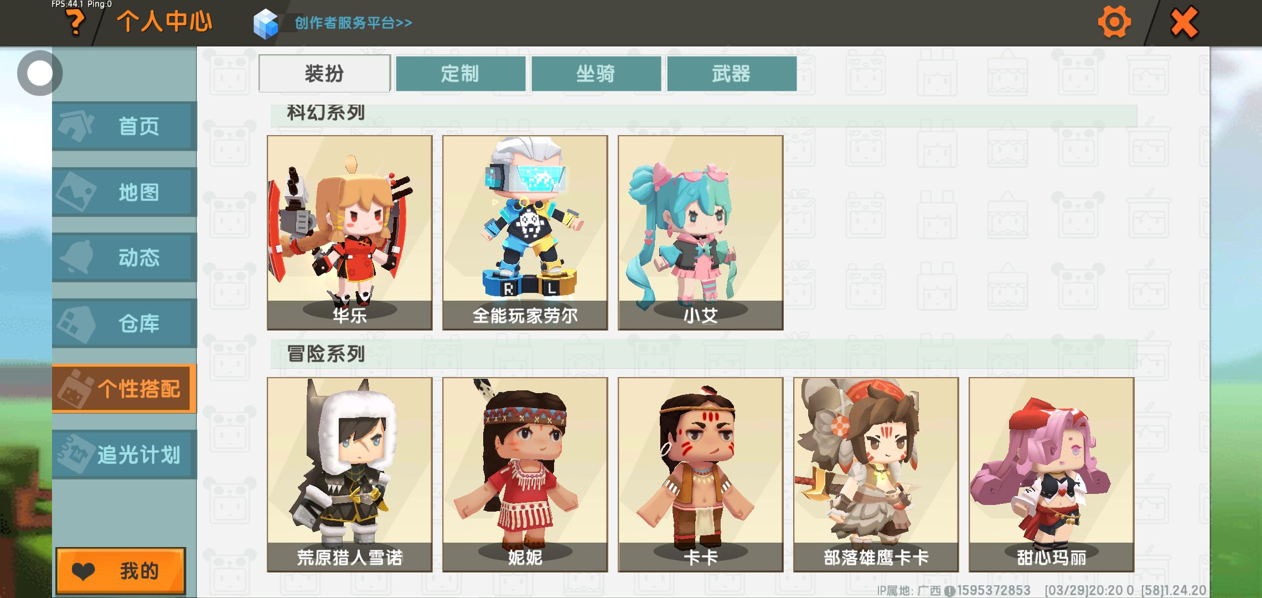Open the orange settings gear
The width and height of the screenshot is (1262, 598).
1114,22
